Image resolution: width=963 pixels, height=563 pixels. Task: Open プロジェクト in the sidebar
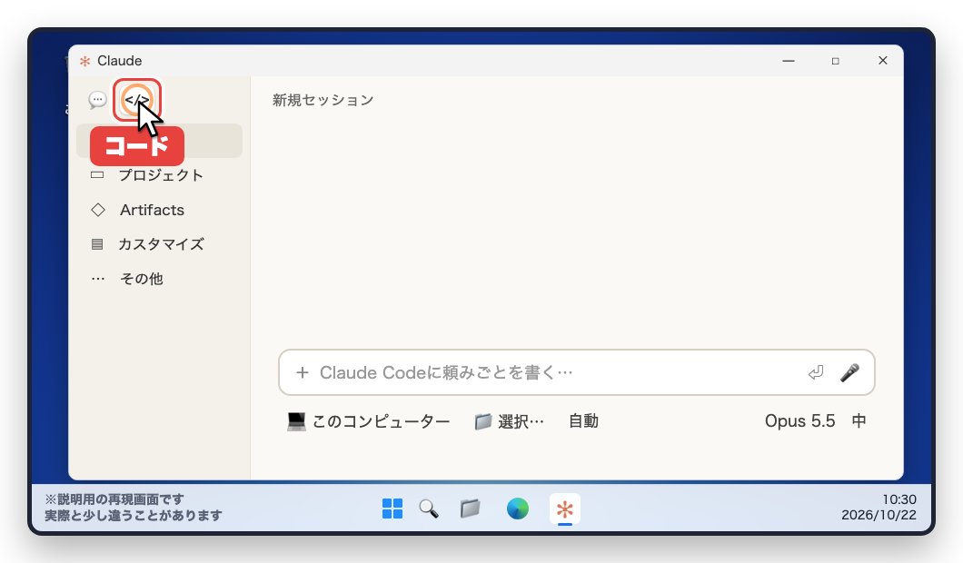click(x=160, y=175)
